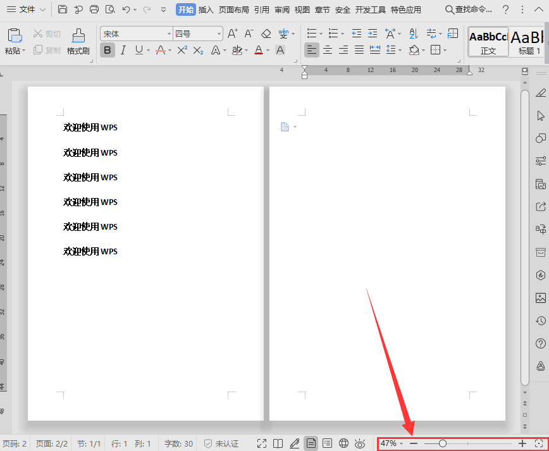Viewport: 549px width, 451px height.
Task: Click the red font color A button
Action: coord(259,50)
